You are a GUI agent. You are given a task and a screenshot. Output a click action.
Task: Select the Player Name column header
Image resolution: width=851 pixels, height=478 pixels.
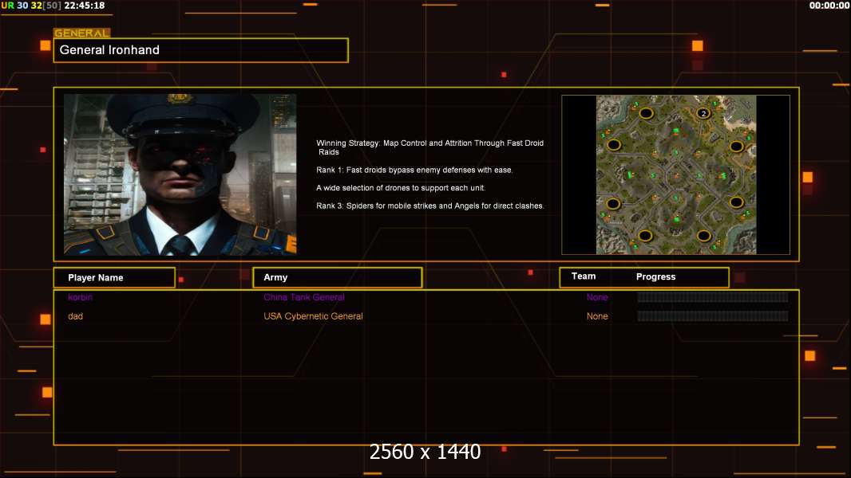coord(114,278)
